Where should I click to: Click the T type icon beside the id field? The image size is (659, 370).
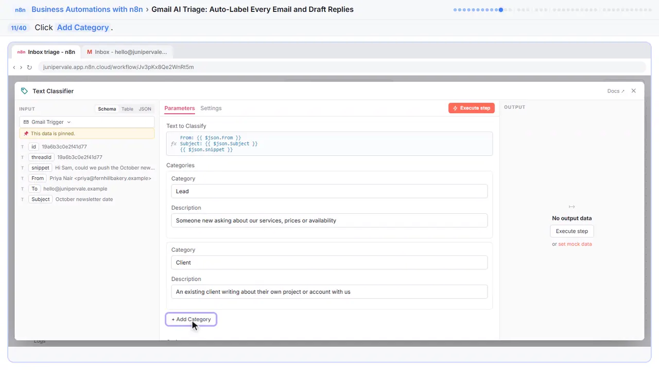[x=23, y=147]
